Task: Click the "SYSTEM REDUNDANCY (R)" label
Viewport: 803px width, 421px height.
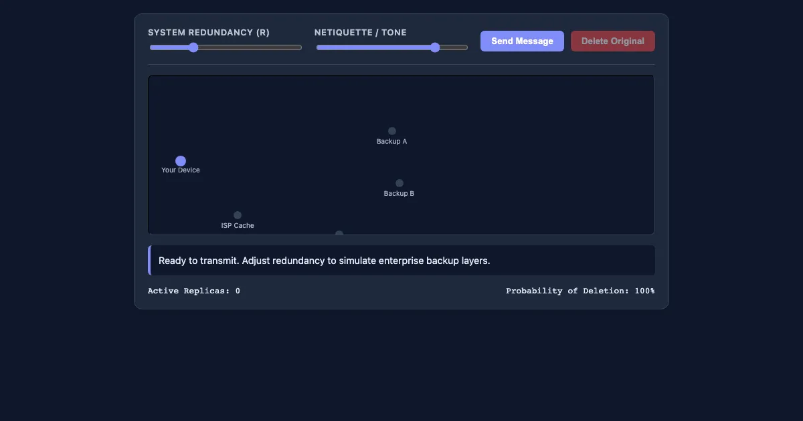Action: click(x=209, y=32)
